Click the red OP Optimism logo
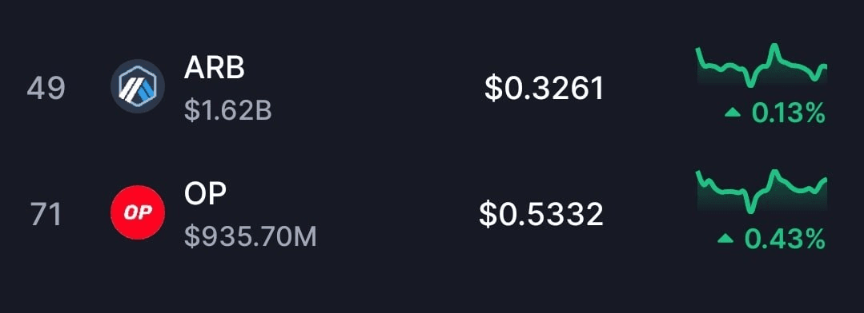 (138, 212)
